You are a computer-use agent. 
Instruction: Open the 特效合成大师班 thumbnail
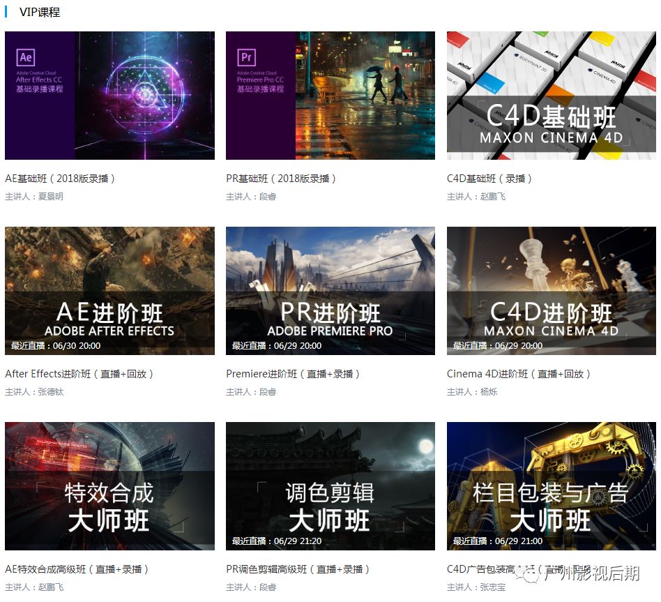tap(109, 486)
